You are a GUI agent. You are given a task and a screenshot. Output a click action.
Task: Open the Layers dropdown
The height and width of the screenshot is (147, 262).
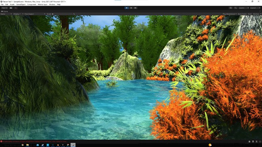tap(244, 8)
